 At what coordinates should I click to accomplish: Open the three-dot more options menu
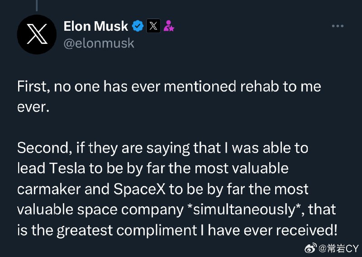338,26
